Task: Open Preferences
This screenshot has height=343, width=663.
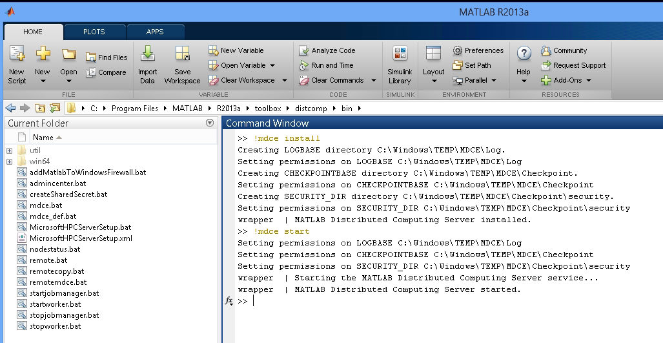Action: click(478, 50)
